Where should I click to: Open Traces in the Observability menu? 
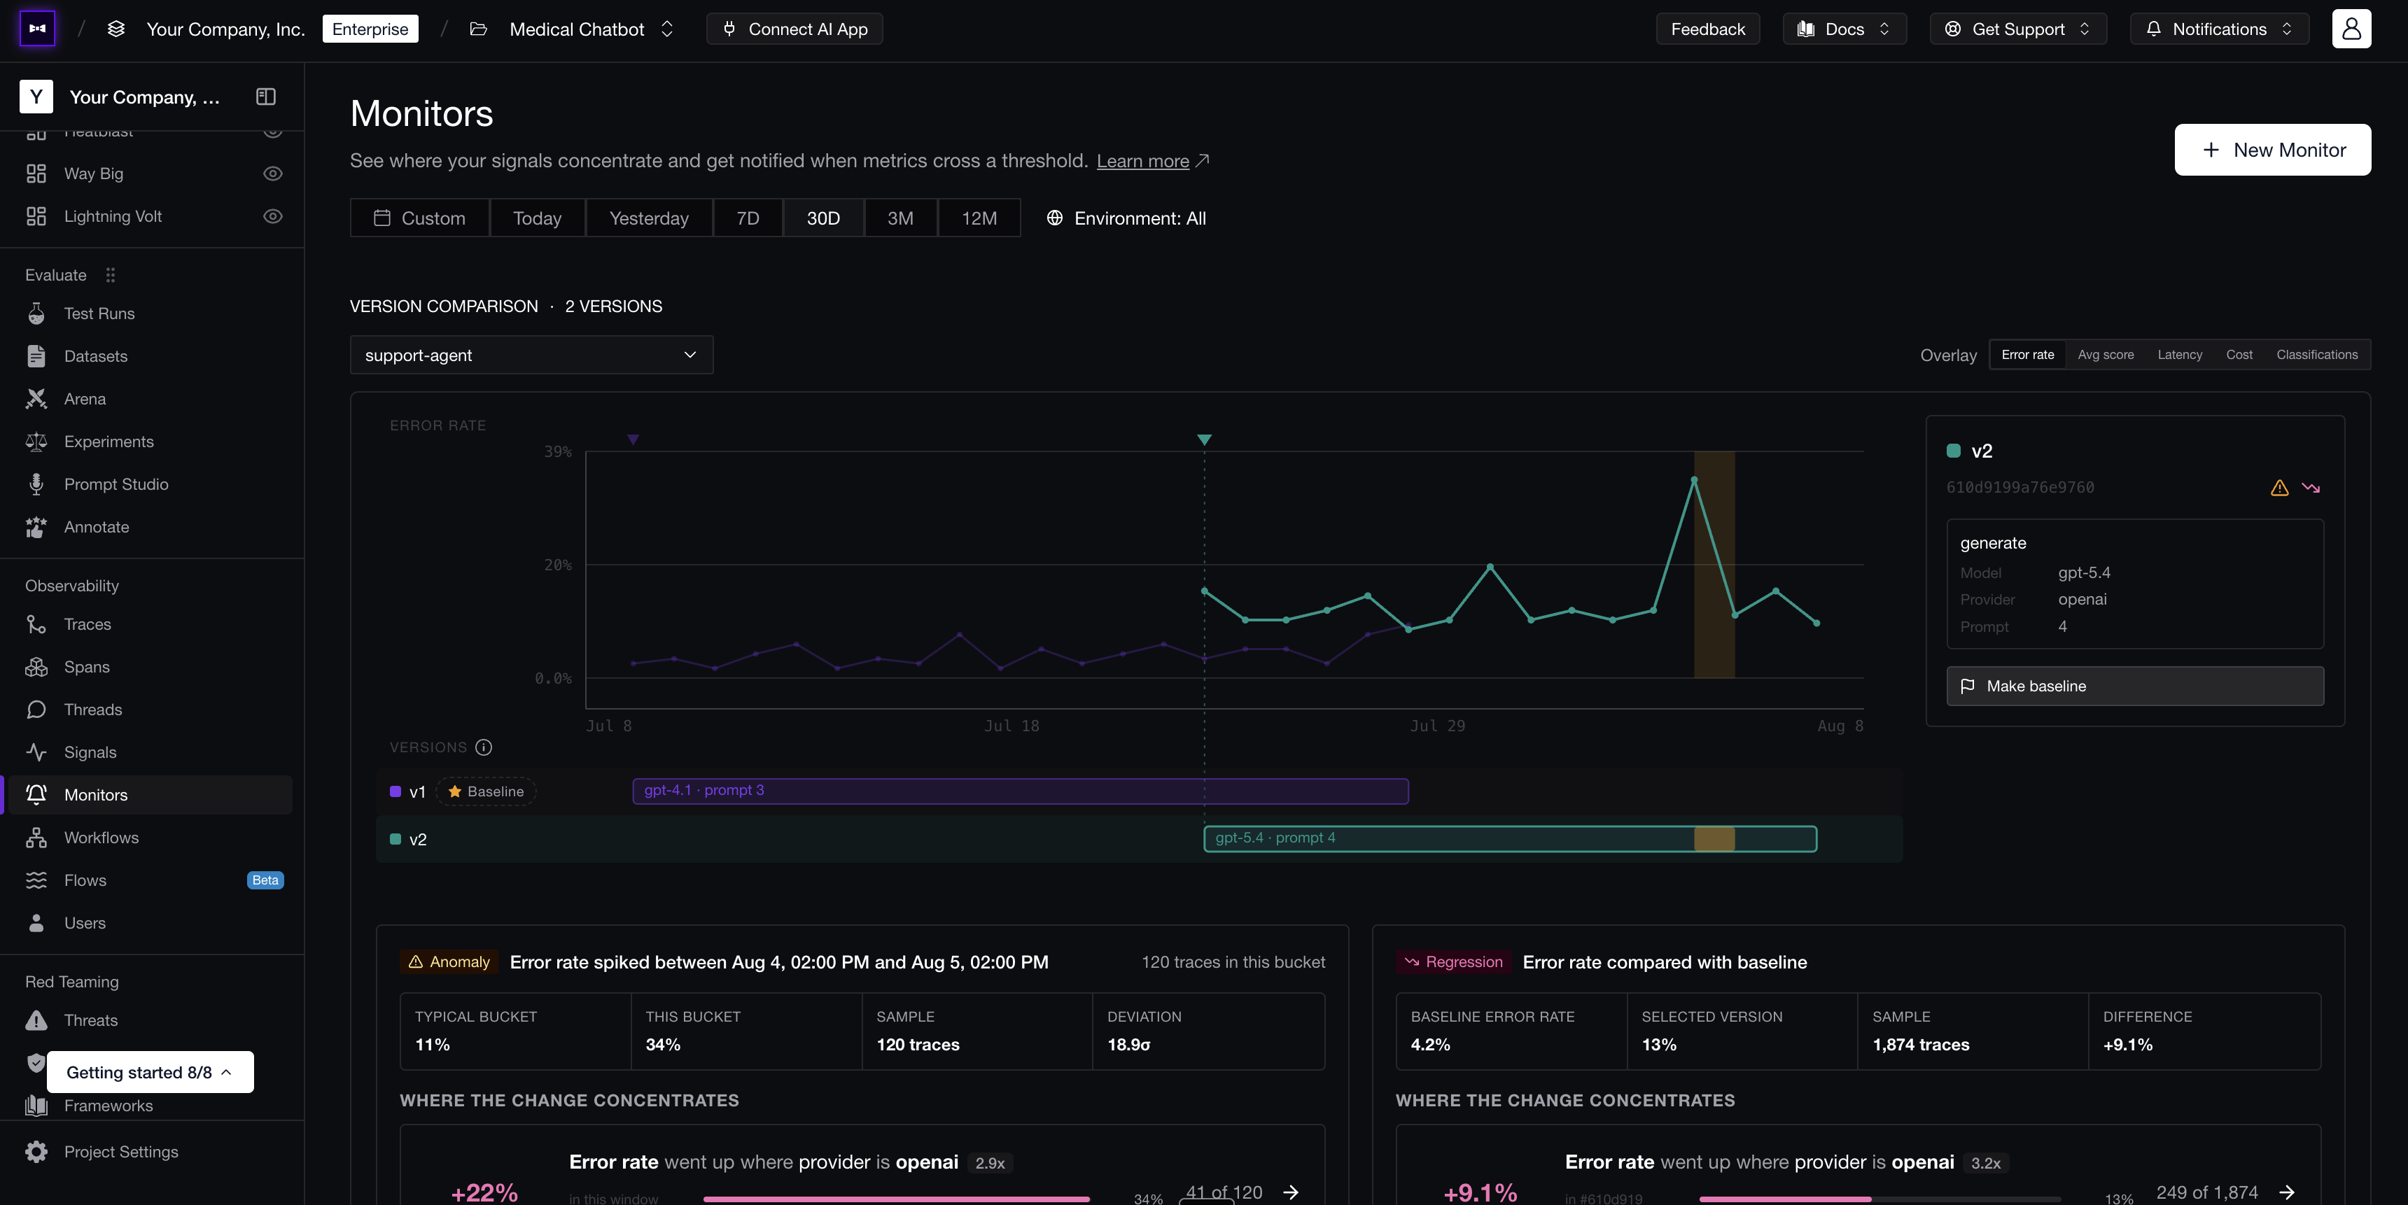87,623
